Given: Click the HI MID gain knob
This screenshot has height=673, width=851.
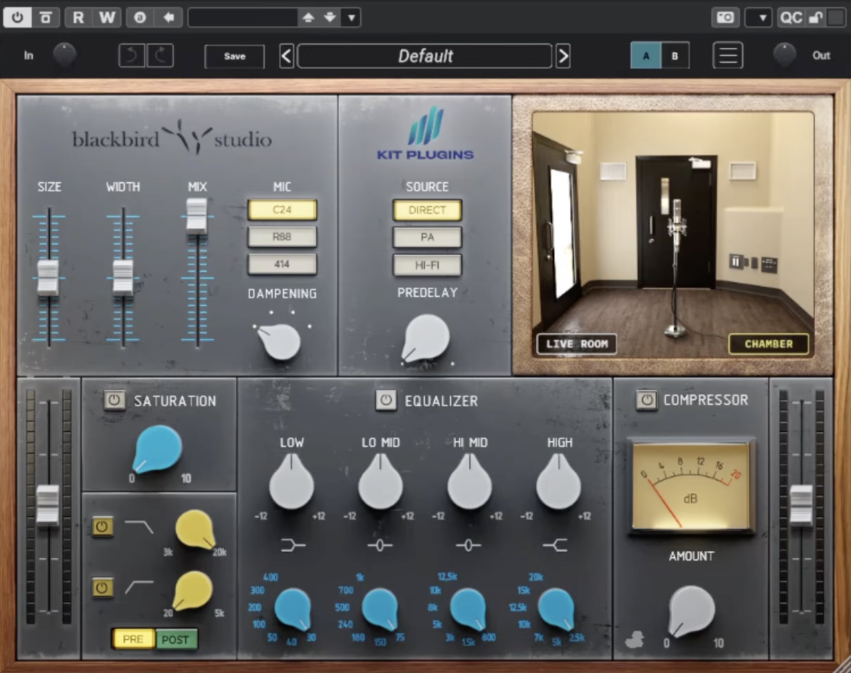Looking at the screenshot, I should pyautogui.click(x=469, y=482).
